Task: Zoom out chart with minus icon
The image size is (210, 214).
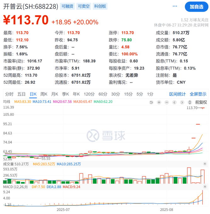Action: click(167, 102)
